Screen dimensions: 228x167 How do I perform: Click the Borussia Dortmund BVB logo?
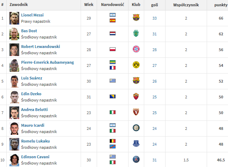click(x=136, y=65)
